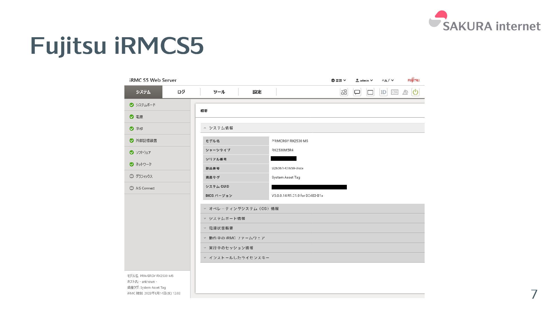Open the admin user dropdown

(x=364, y=80)
